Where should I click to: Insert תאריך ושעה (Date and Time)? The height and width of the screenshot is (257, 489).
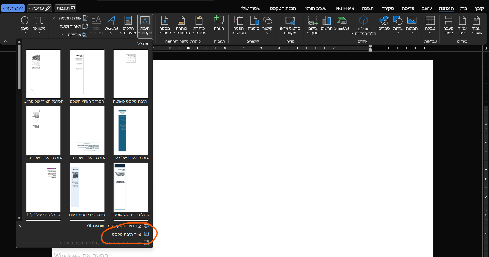point(74,26)
